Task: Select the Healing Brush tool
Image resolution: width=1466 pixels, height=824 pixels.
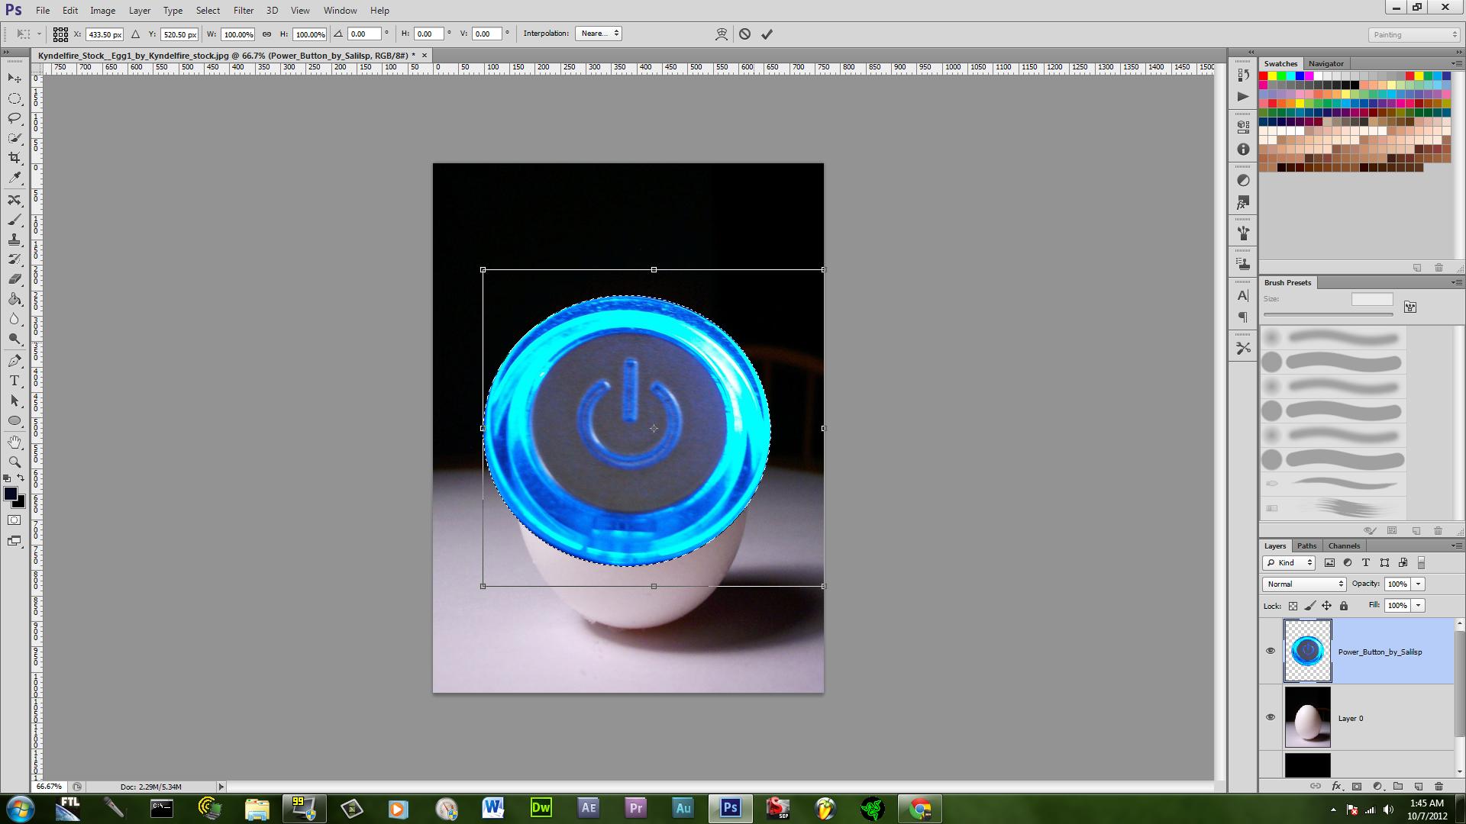Action: click(15, 200)
